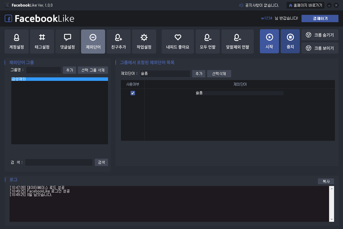Viewport: 343px width, 229px height.
Task: Stop the task with 중지 button
Action: (290, 41)
